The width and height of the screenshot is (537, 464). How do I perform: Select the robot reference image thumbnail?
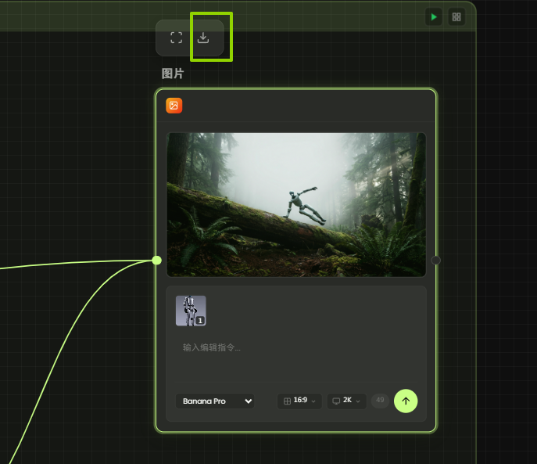click(x=189, y=310)
